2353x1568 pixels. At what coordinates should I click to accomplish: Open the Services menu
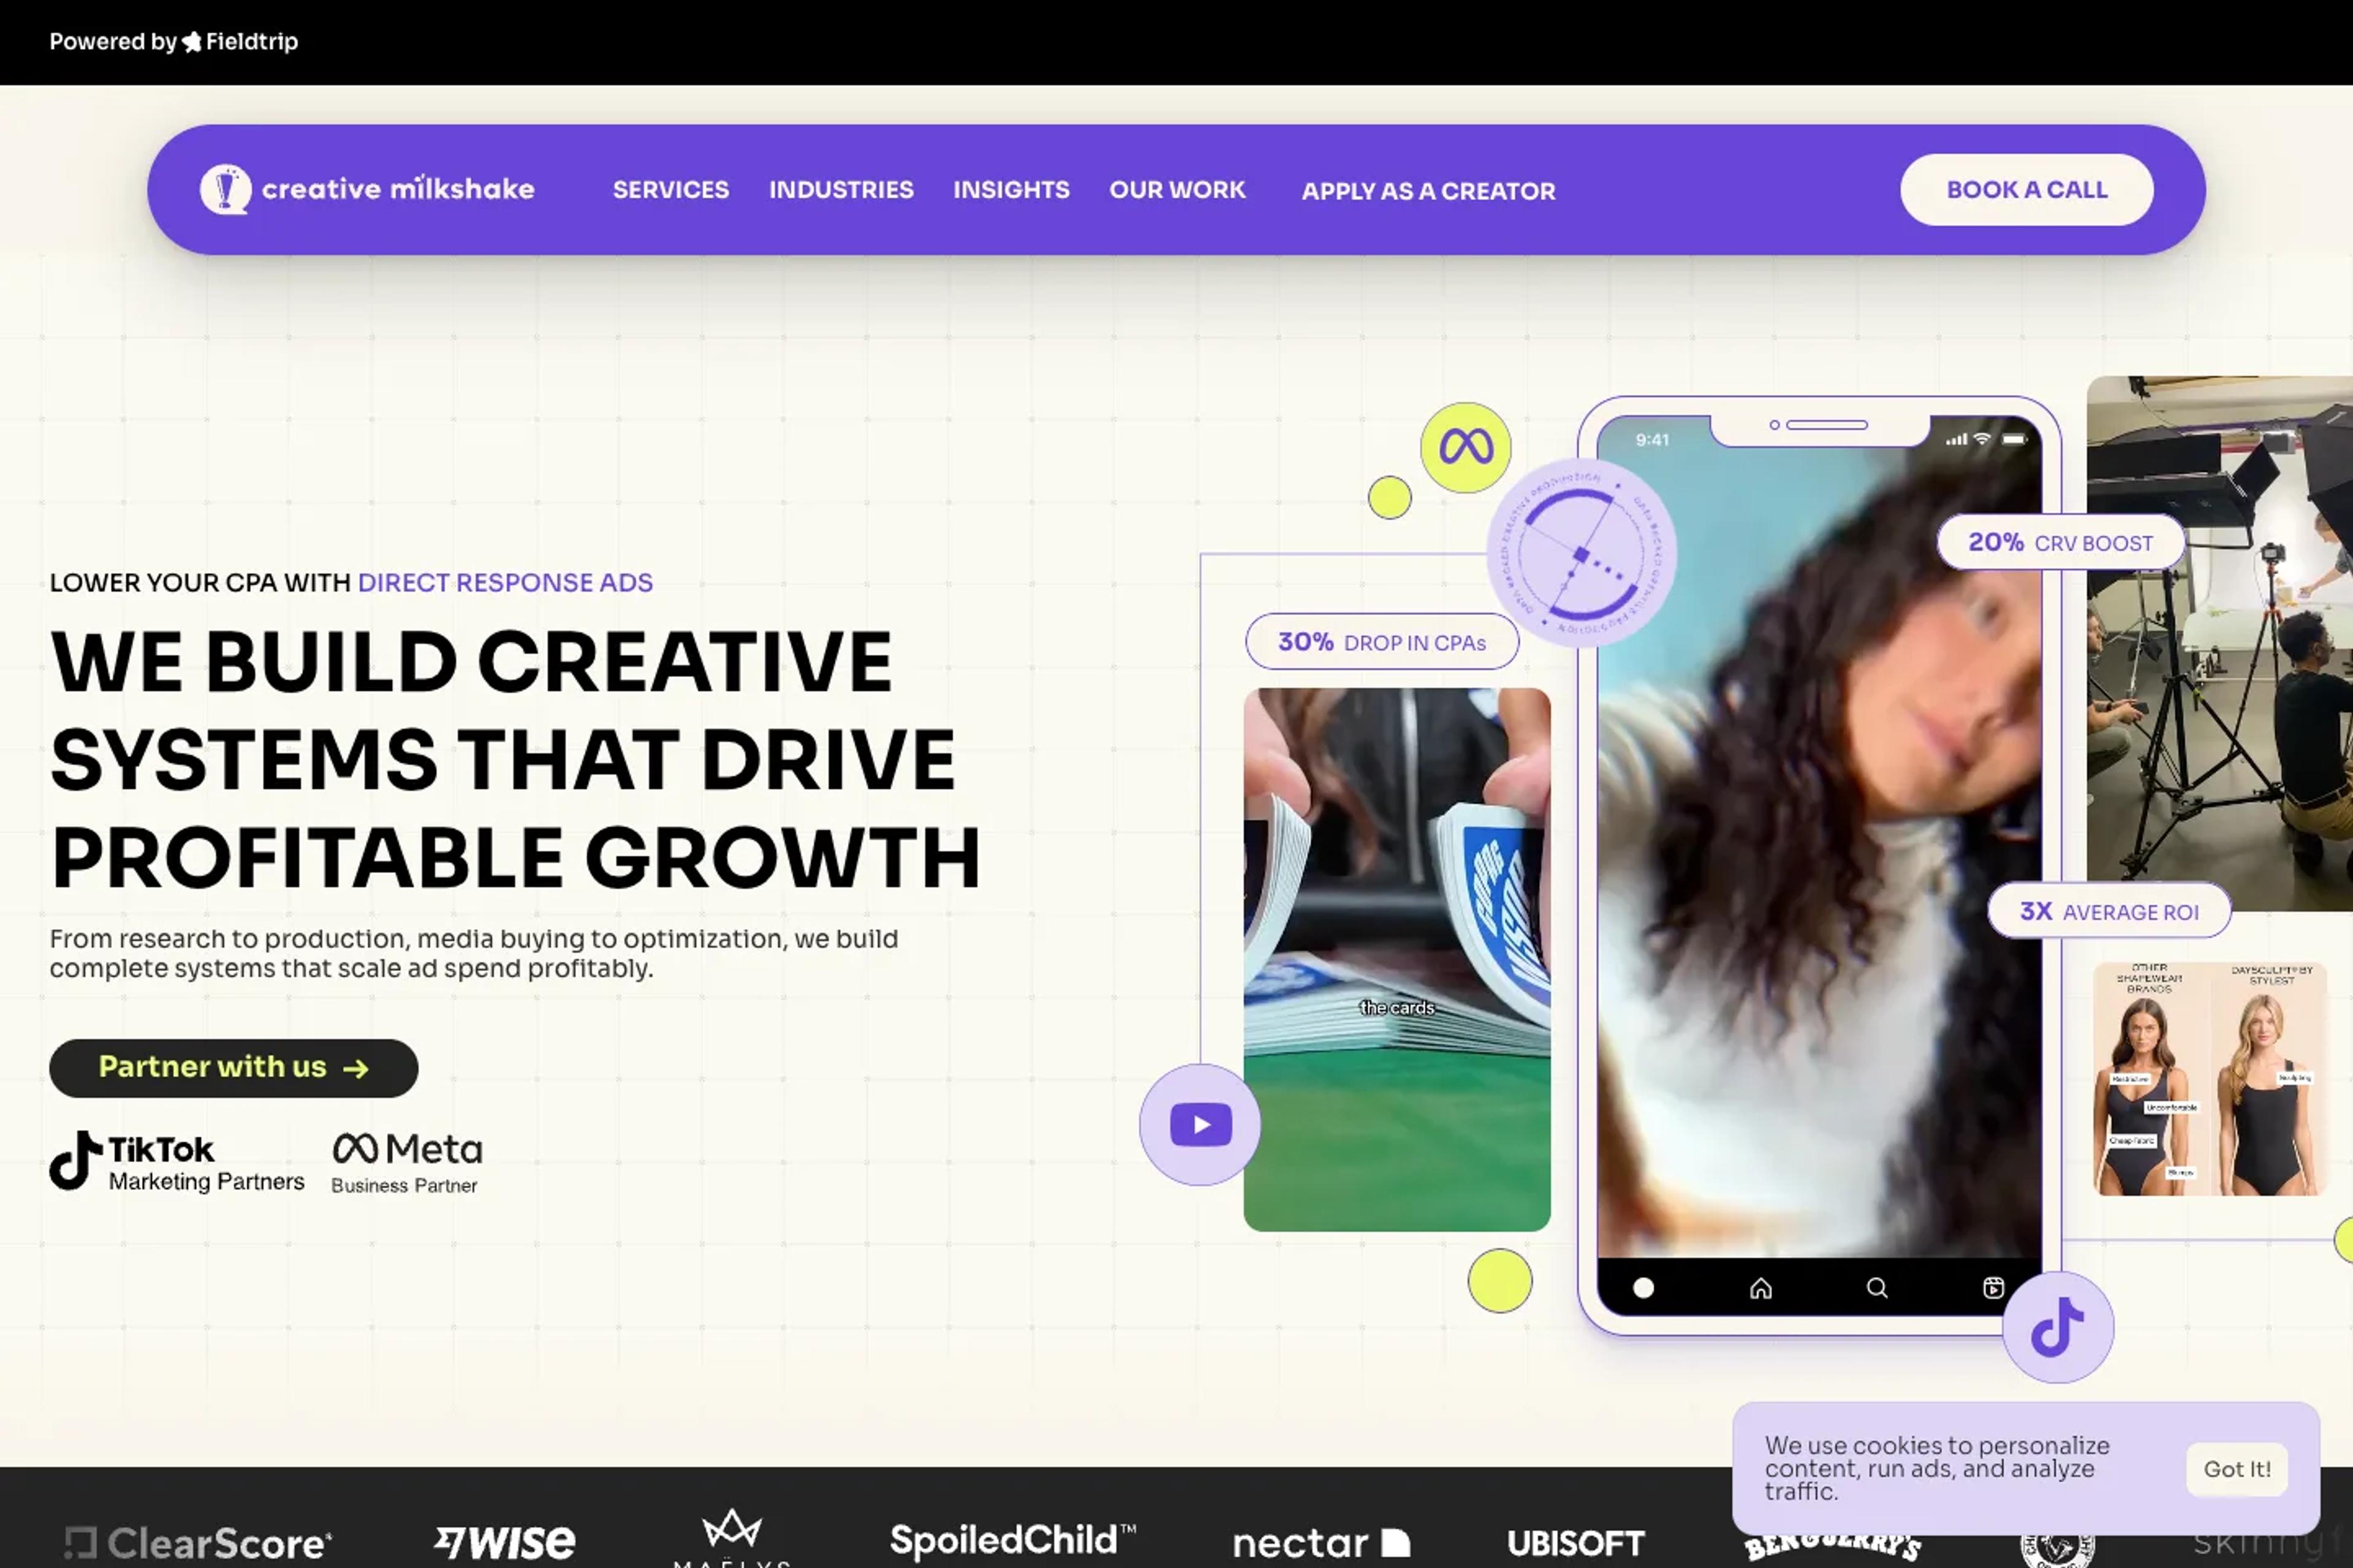[x=670, y=190]
